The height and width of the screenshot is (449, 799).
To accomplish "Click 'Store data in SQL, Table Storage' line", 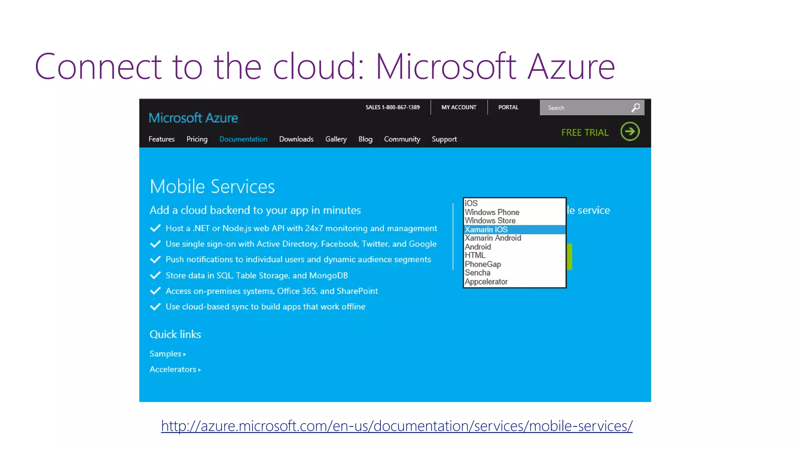I will (257, 276).
